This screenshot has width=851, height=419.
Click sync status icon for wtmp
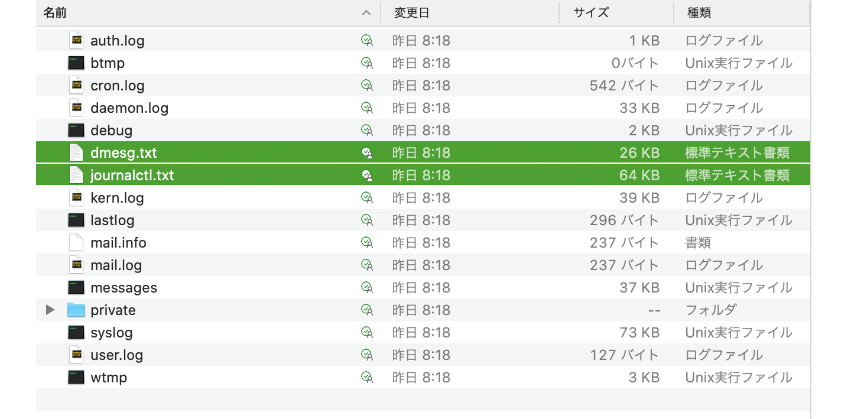(x=367, y=378)
